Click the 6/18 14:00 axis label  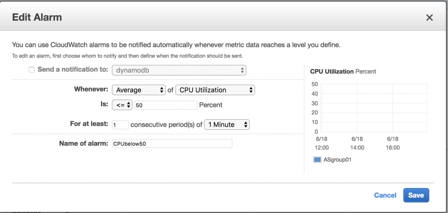point(357,143)
